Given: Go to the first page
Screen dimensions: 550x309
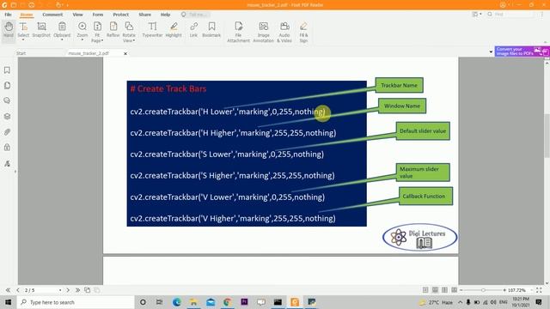Looking at the screenshot, I should [8, 290].
